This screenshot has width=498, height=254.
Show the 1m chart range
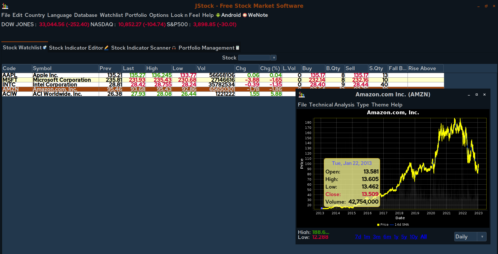367,237
